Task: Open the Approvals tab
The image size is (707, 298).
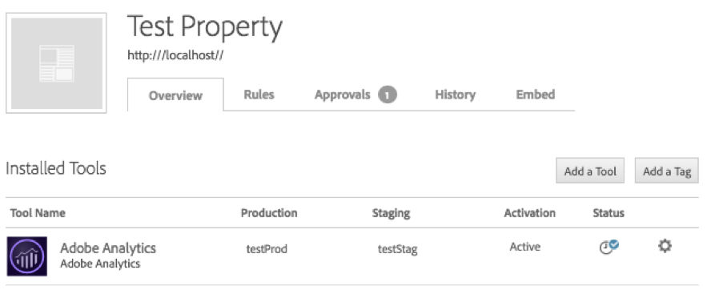Action: [342, 95]
